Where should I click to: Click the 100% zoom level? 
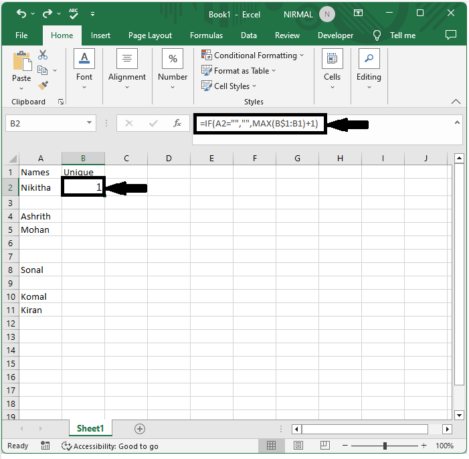444,446
